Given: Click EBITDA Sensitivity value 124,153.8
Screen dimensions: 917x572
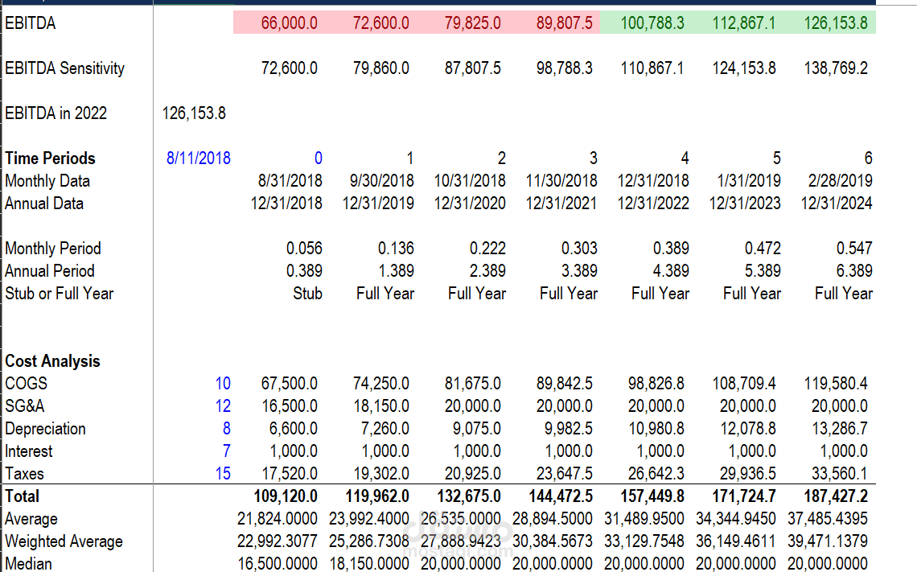Looking at the screenshot, I should pyautogui.click(x=744, y=68).
